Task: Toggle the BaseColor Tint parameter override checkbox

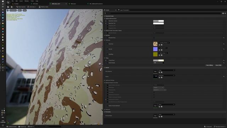Action: [x=107, y=23]
